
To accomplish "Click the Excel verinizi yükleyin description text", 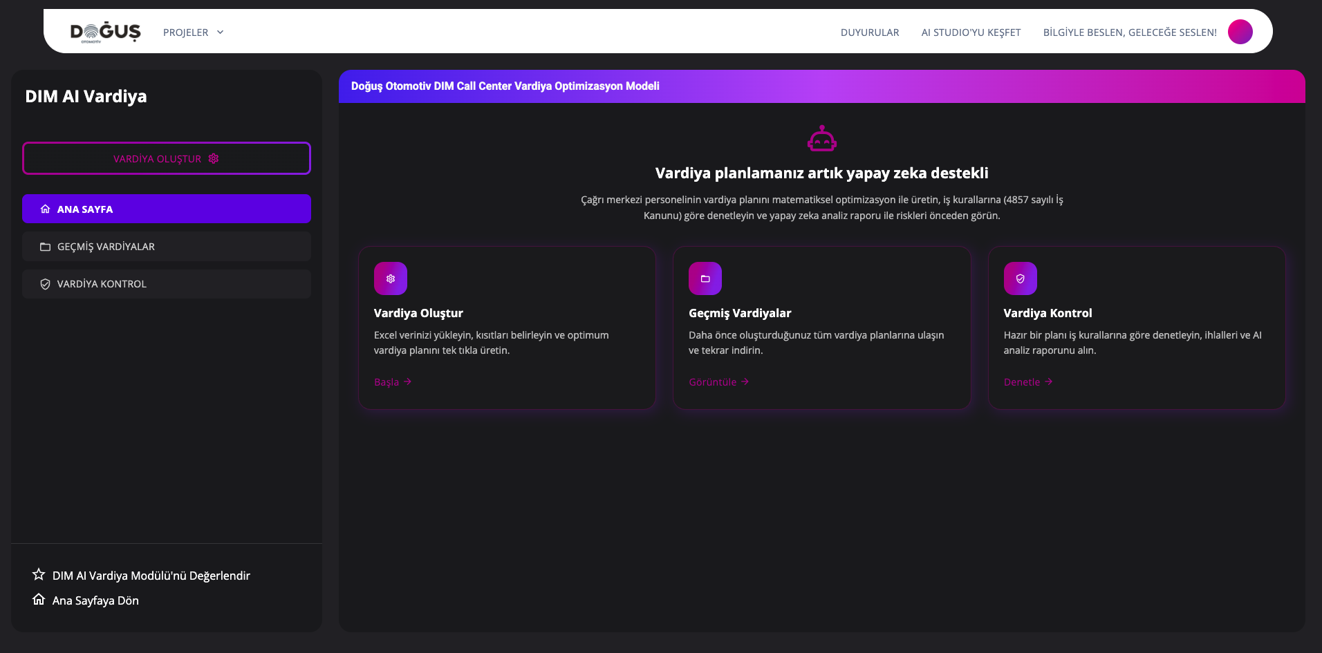I will 492,343.
